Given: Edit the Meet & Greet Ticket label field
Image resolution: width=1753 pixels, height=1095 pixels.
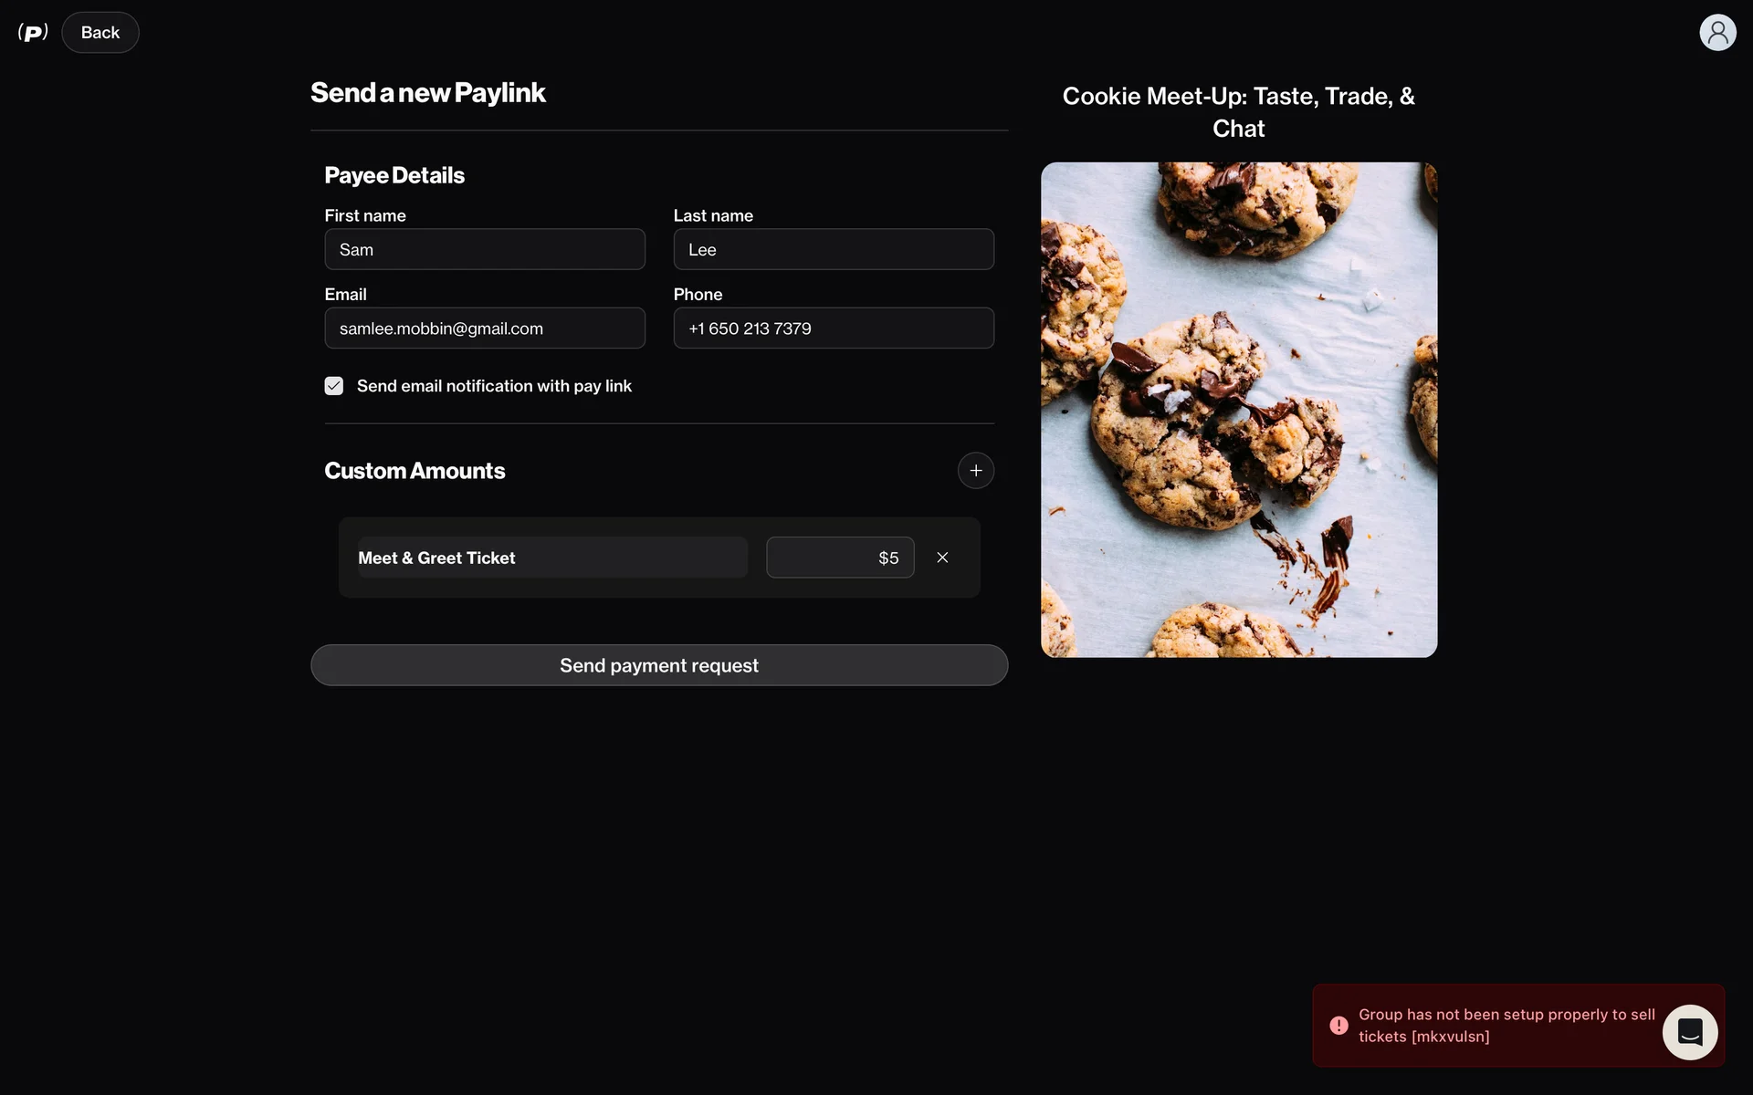Looking at the screenshot, I should [x=551, y=558].
